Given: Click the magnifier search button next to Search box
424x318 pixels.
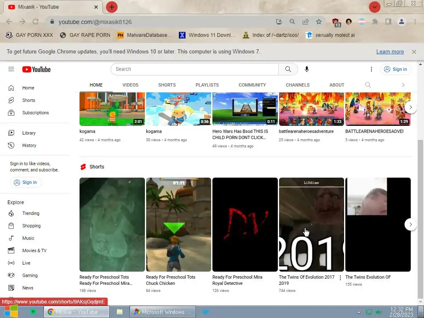Looking at the screenshot, I should point(288,69).
